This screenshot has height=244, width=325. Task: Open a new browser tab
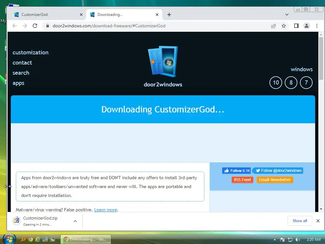click(x=169, y=15)
